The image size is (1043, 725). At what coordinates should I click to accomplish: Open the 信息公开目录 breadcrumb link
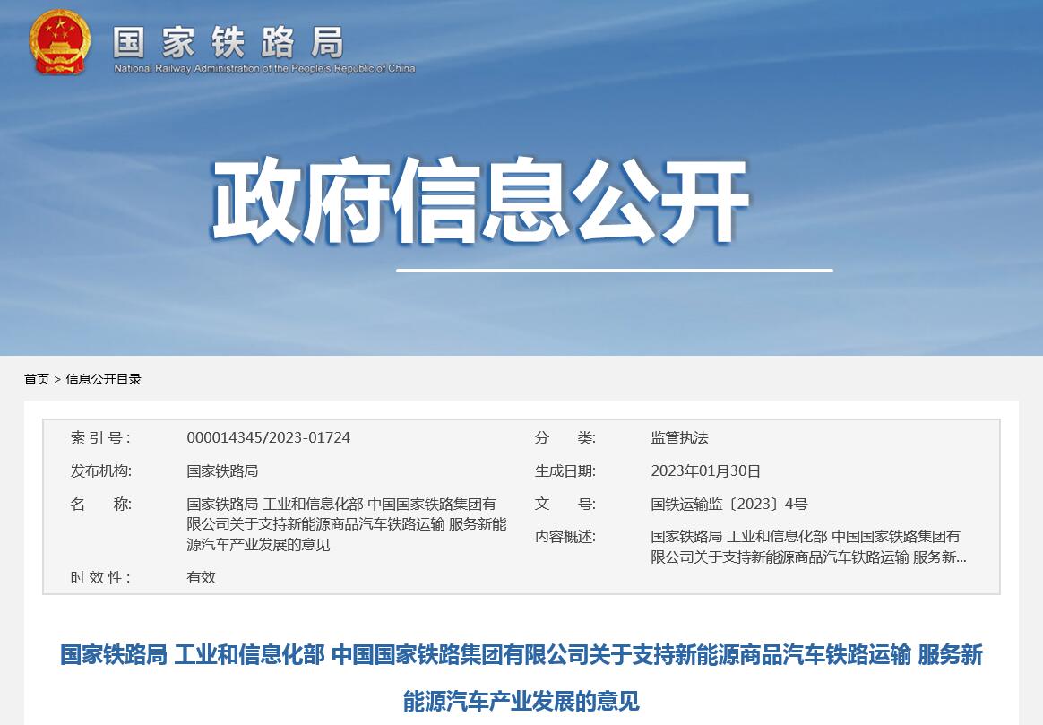pyautogui.click(x=104, y=379)
